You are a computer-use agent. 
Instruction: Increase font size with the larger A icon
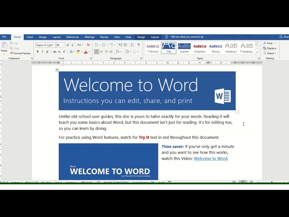(68, 45)
